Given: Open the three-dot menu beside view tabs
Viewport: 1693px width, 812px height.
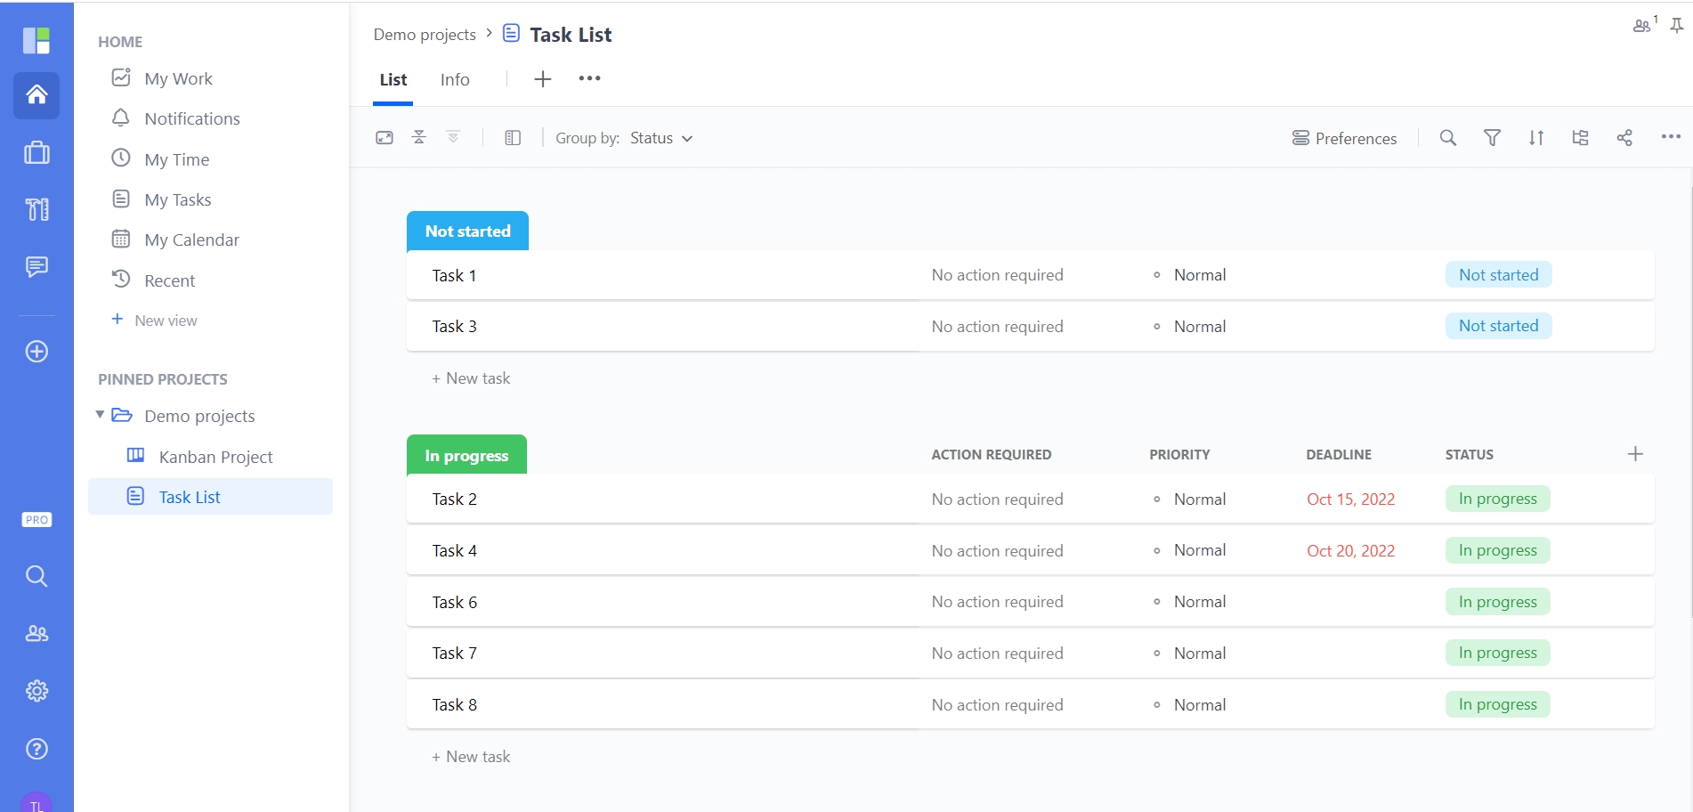Looking at the screenshot, I should point(589,78).
